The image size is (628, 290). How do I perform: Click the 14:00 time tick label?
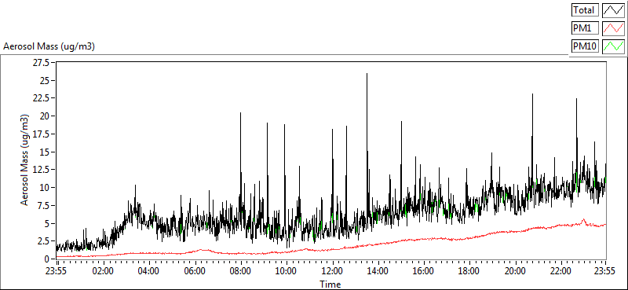(x=378, y=270)
